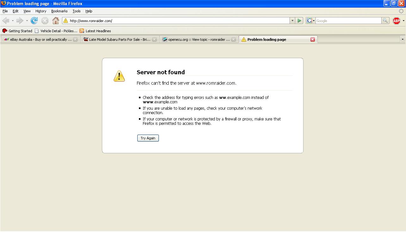Screen dimensions: 406x243
Task: Switch to the eBay Australia tab
Action: point(41,39)
